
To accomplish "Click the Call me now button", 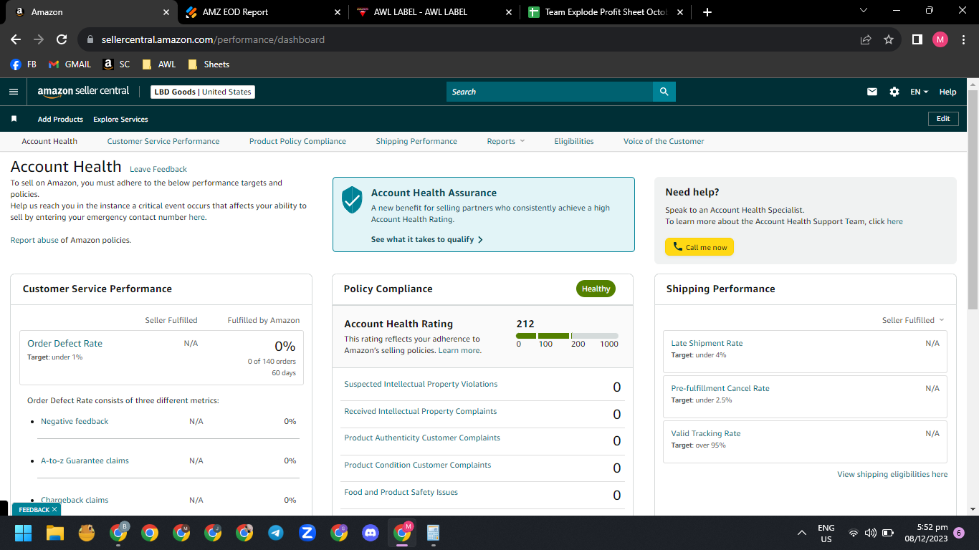I will coord(699,247).
